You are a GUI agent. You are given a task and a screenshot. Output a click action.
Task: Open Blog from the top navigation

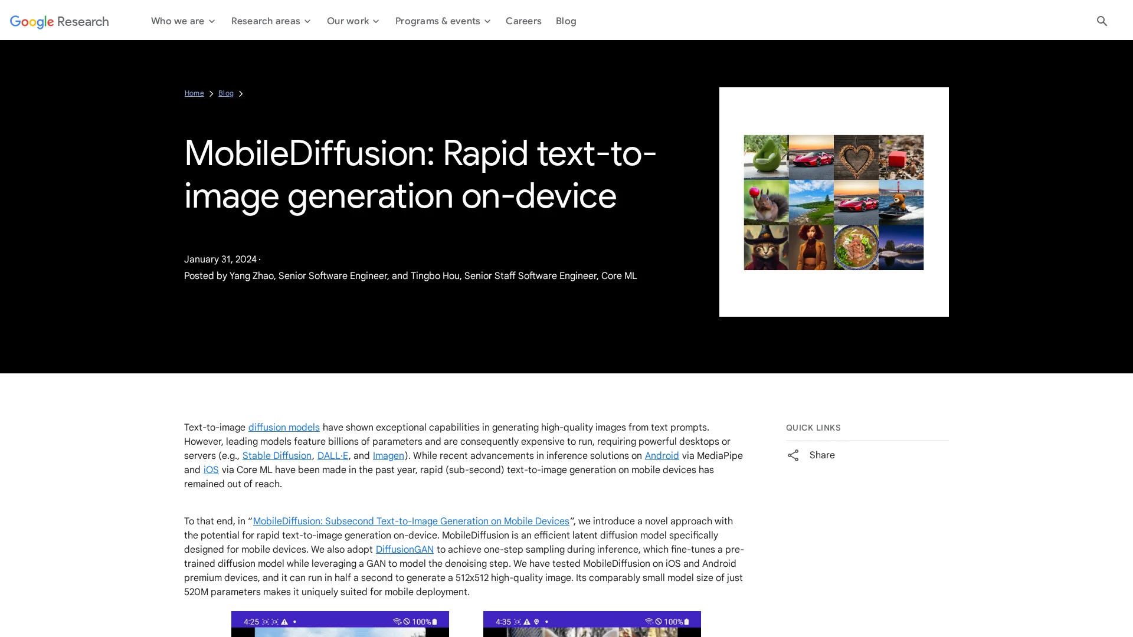tap(565, 21)
